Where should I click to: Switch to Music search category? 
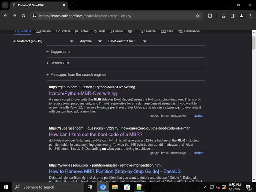click(x=116, y=31)
